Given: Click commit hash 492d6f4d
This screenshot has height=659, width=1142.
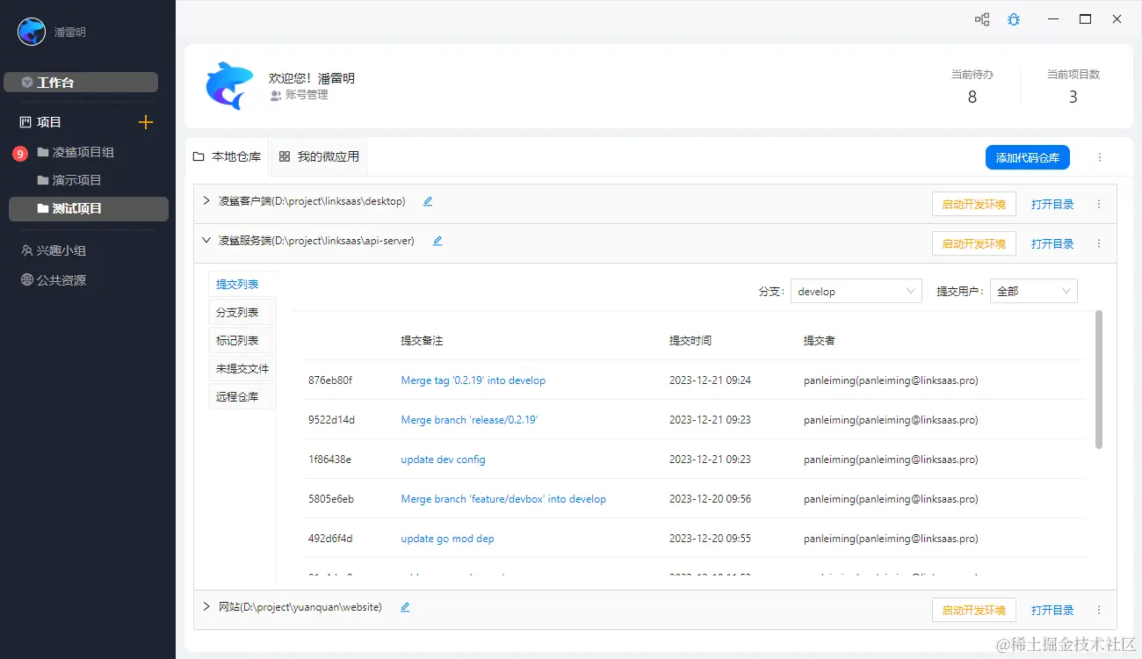Looking at the screenshot, I should point(330,539).
